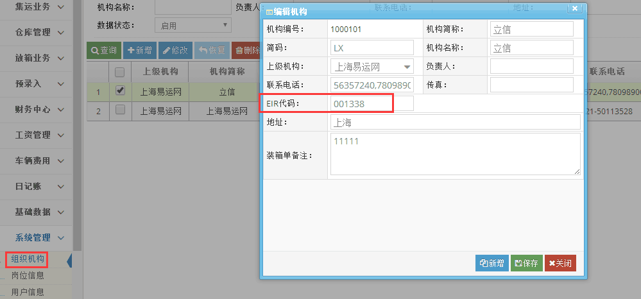Toggle the select-all header checkbox
The image size is (641, 299).
tap(119, 72)
